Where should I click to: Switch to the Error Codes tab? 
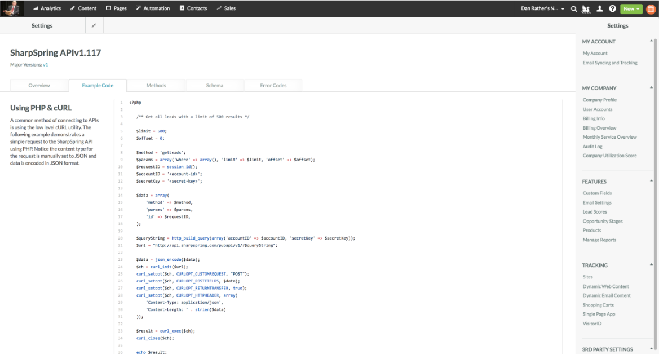point(273,86)
